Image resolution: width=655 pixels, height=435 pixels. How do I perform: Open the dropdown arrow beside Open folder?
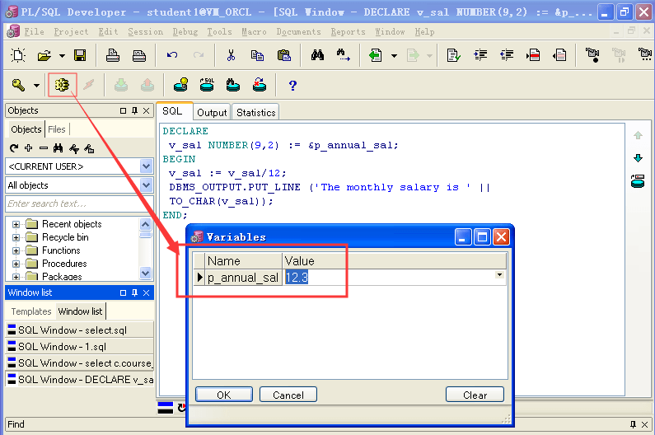[x=62, y=55]
